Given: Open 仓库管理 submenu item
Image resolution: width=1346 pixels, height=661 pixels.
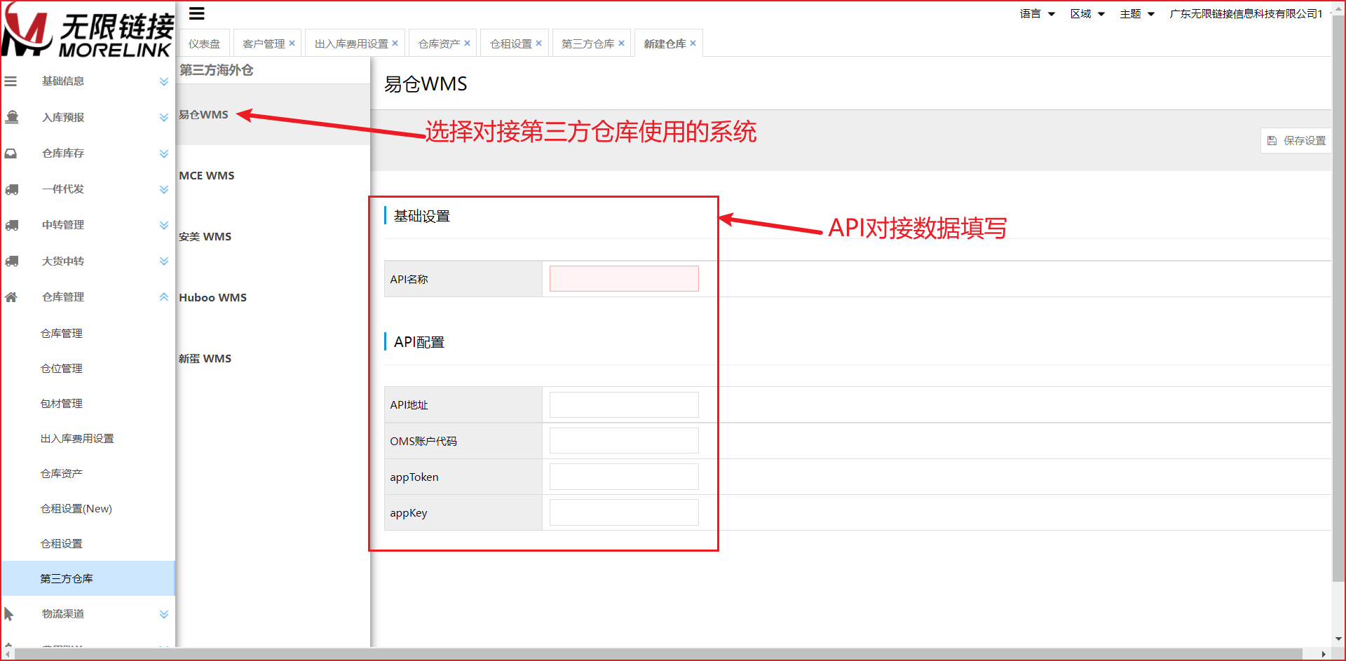Looking at the screenshot, I should [62, 334].
